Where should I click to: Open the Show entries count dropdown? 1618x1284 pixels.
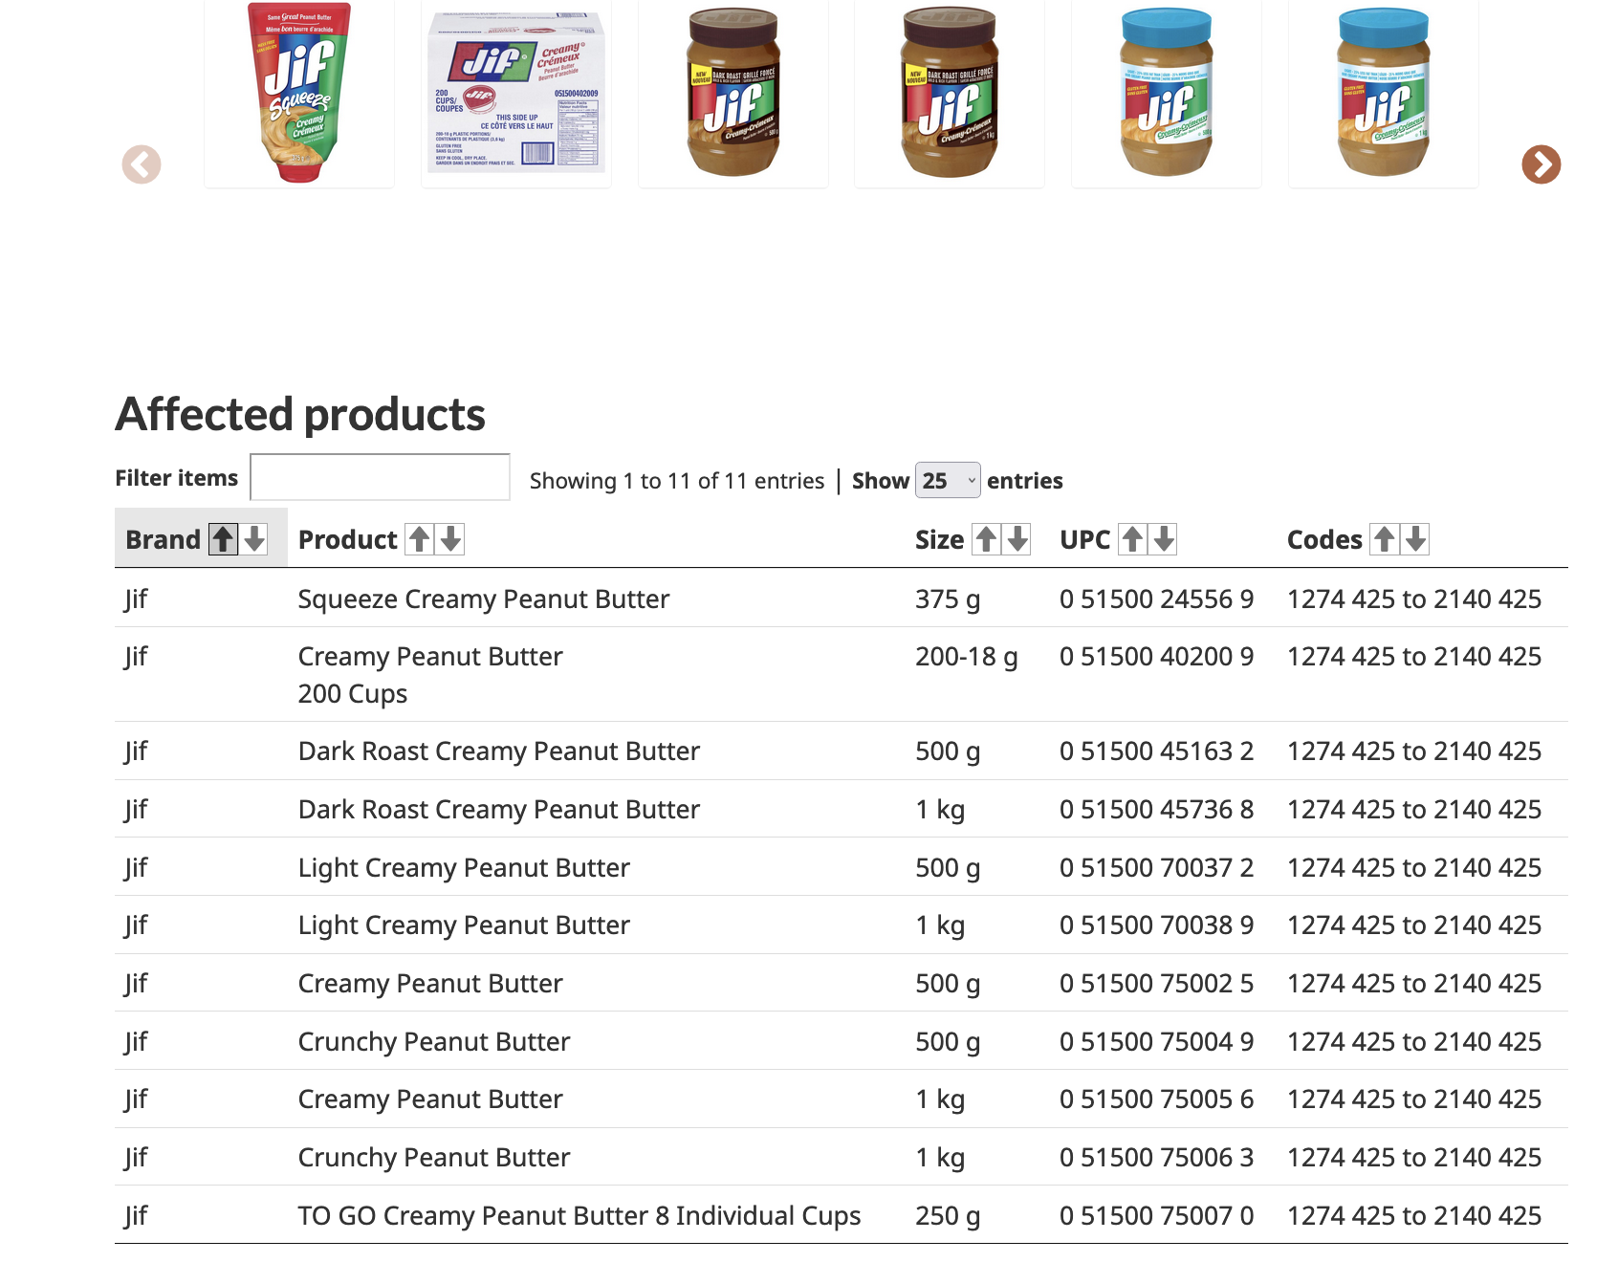[948, 480]
